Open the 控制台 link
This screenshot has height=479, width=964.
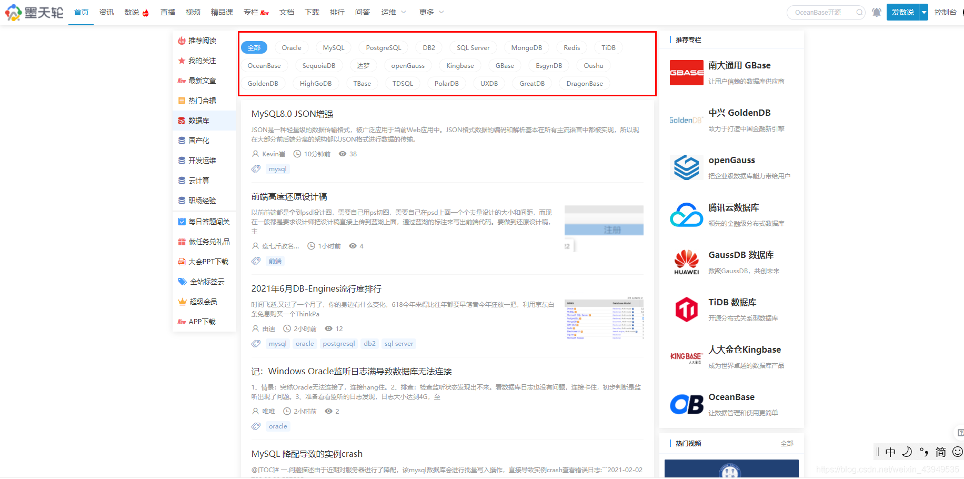point(945,12)
